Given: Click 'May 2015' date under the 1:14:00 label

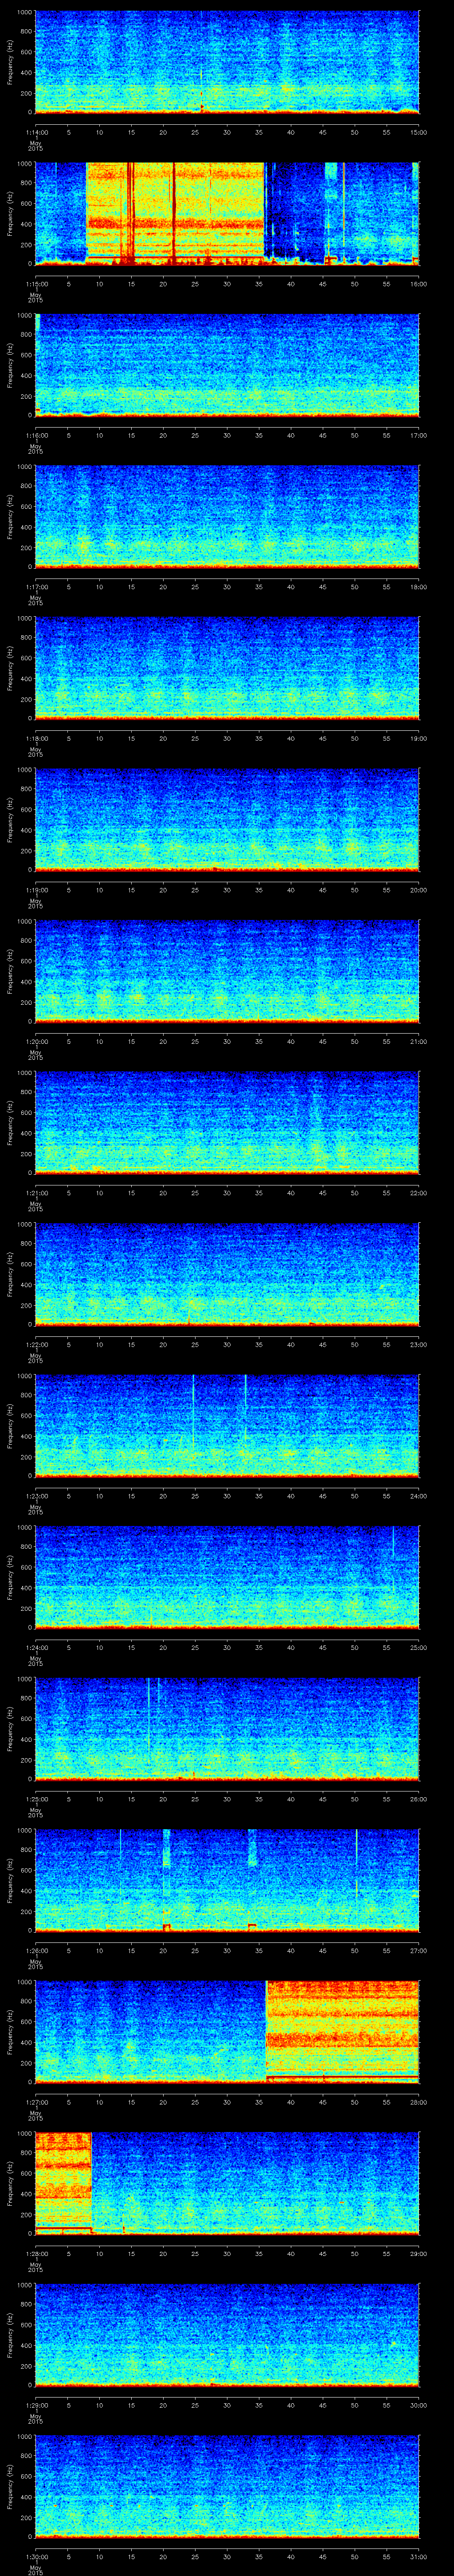Looking at the screenshot, I should 36,145.
